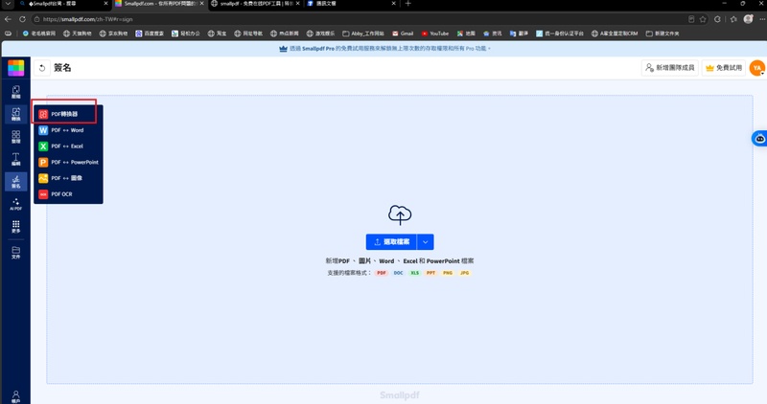Click the undo/back arrow beside 簽名 title
This screenshot has height=404, width=767.
pyautogui.click(x=42, y=68)
